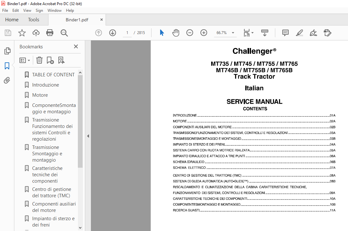
Task: Click the page number input field
Action: [127, 33]
